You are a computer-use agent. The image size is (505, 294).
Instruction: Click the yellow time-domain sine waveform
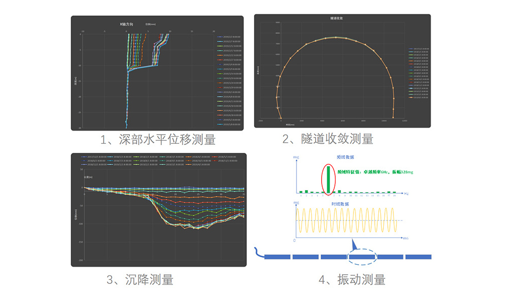346,220
